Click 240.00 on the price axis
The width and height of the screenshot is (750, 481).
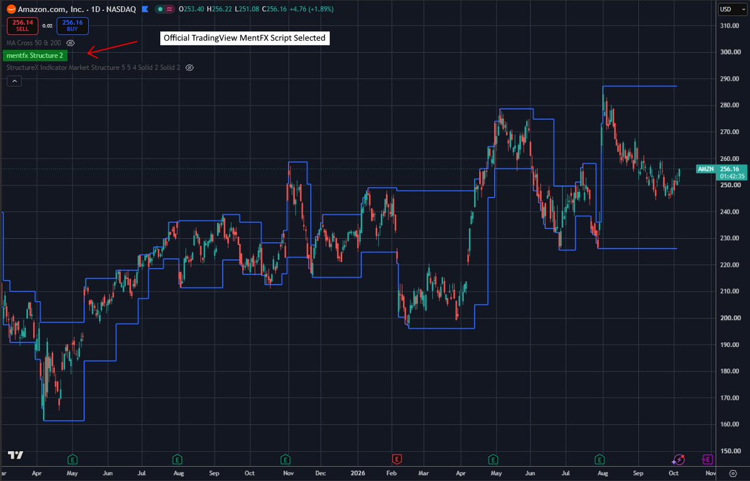click(x=729, y=212)
